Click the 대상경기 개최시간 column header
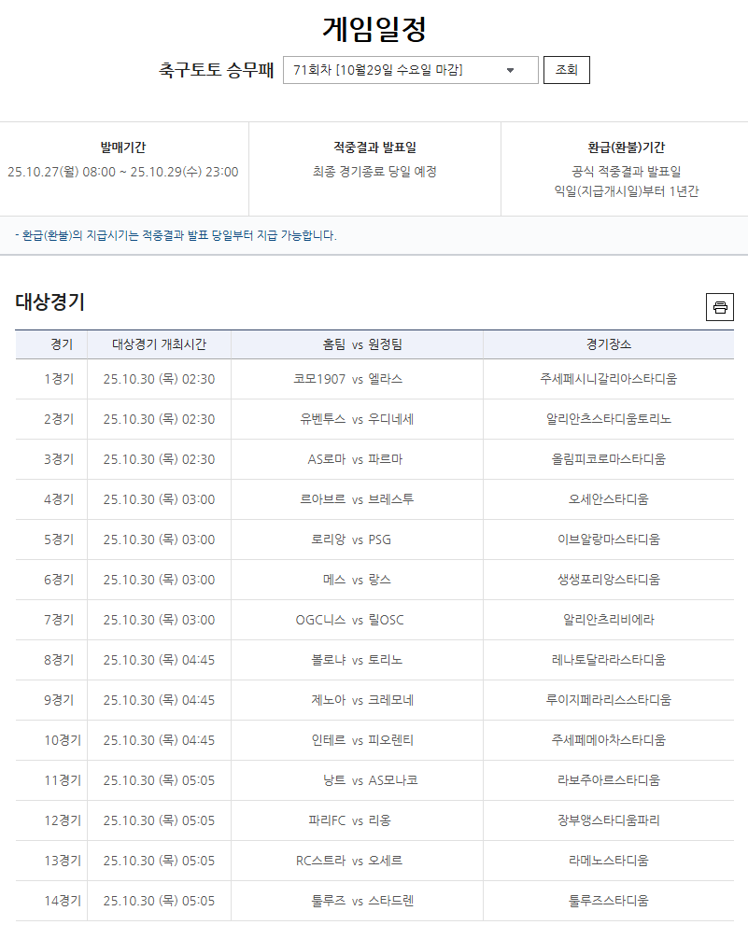The width and height of the screenshot is (748, 925). click(159, 345)
